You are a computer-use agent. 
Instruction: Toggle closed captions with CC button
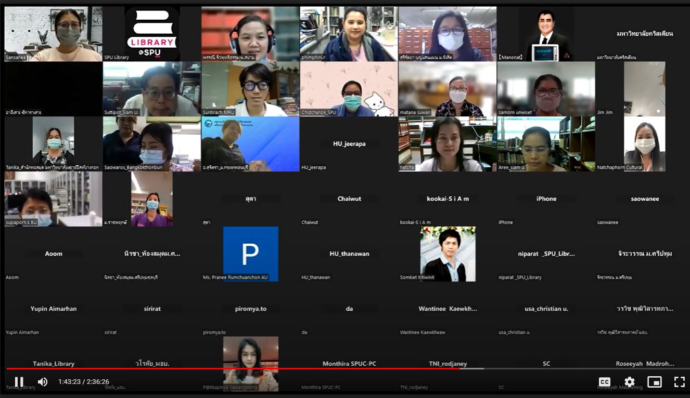pos(604,382)
